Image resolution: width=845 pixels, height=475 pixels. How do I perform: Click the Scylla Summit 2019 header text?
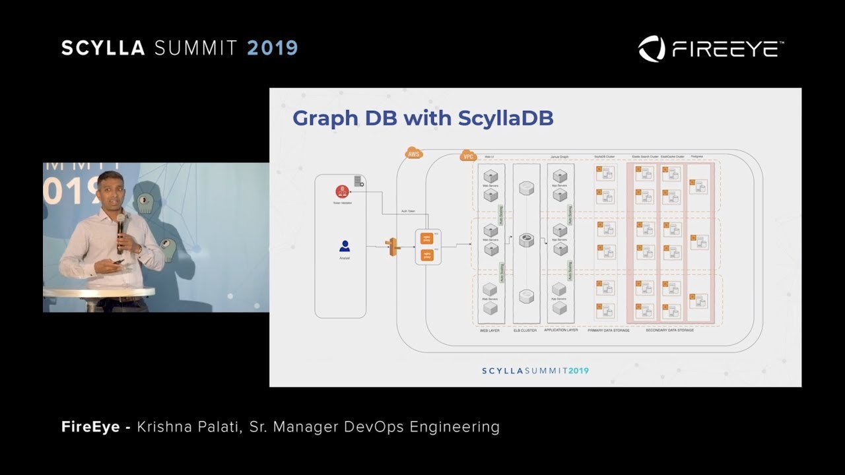[180, 48]
